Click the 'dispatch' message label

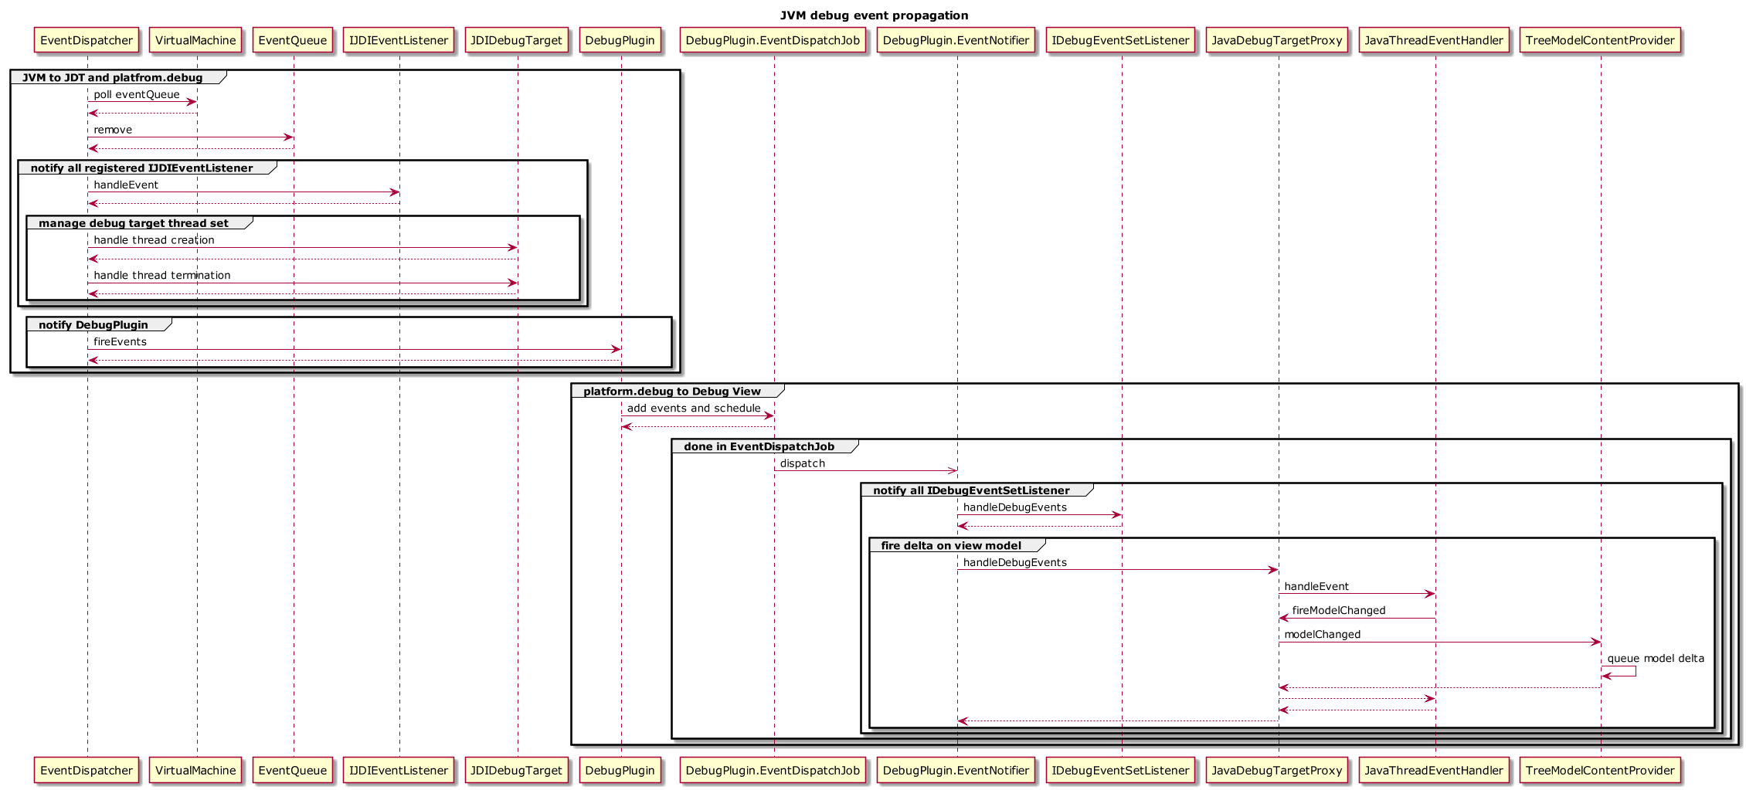coord(803,463)
